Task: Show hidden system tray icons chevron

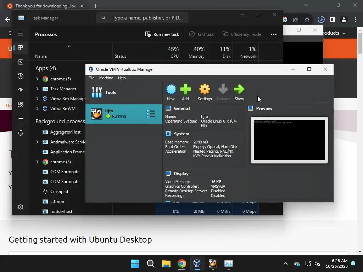Action: (286, 263)
